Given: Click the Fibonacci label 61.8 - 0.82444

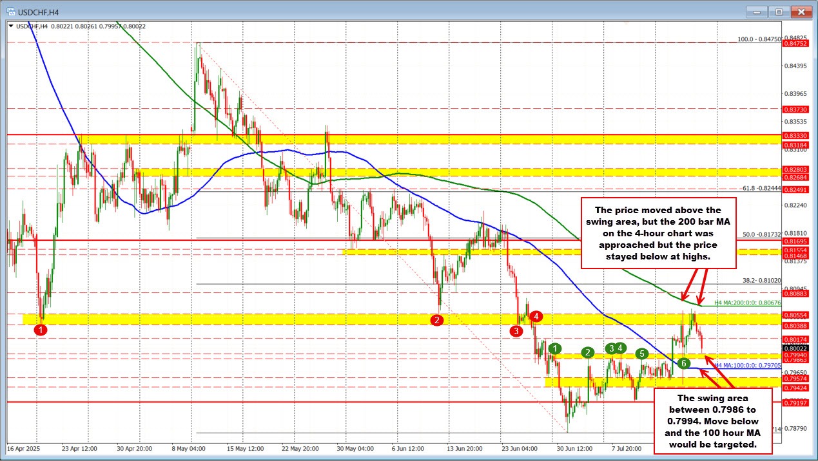Looking at the screenshot, I should [x=761, y=188].
